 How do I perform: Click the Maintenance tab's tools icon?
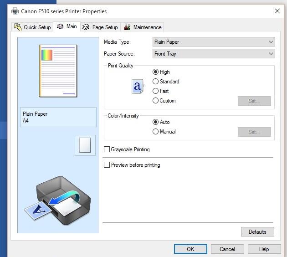click(x=127, y=27)
